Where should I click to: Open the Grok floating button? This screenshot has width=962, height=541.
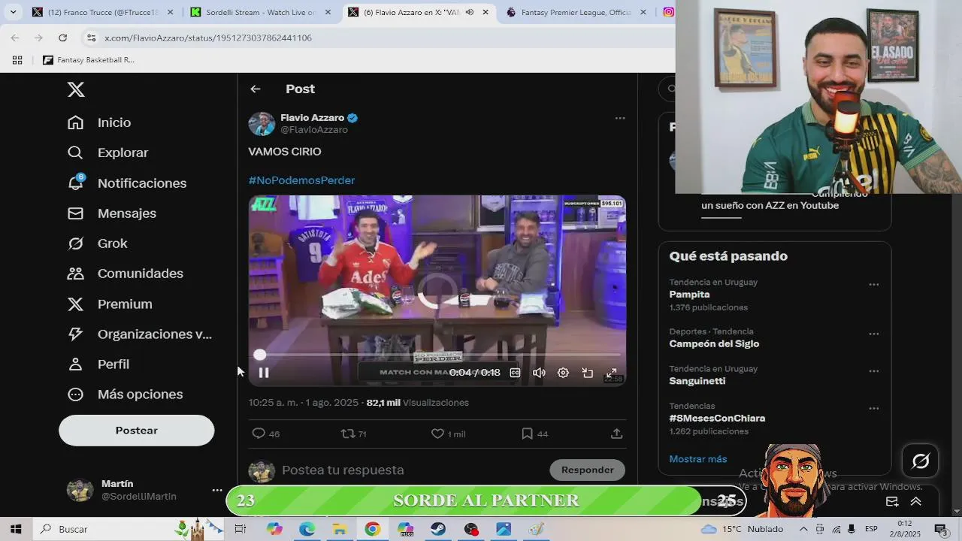pos(921,461)
